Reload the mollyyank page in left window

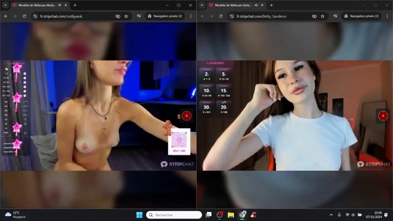click(x=25, y=17)
